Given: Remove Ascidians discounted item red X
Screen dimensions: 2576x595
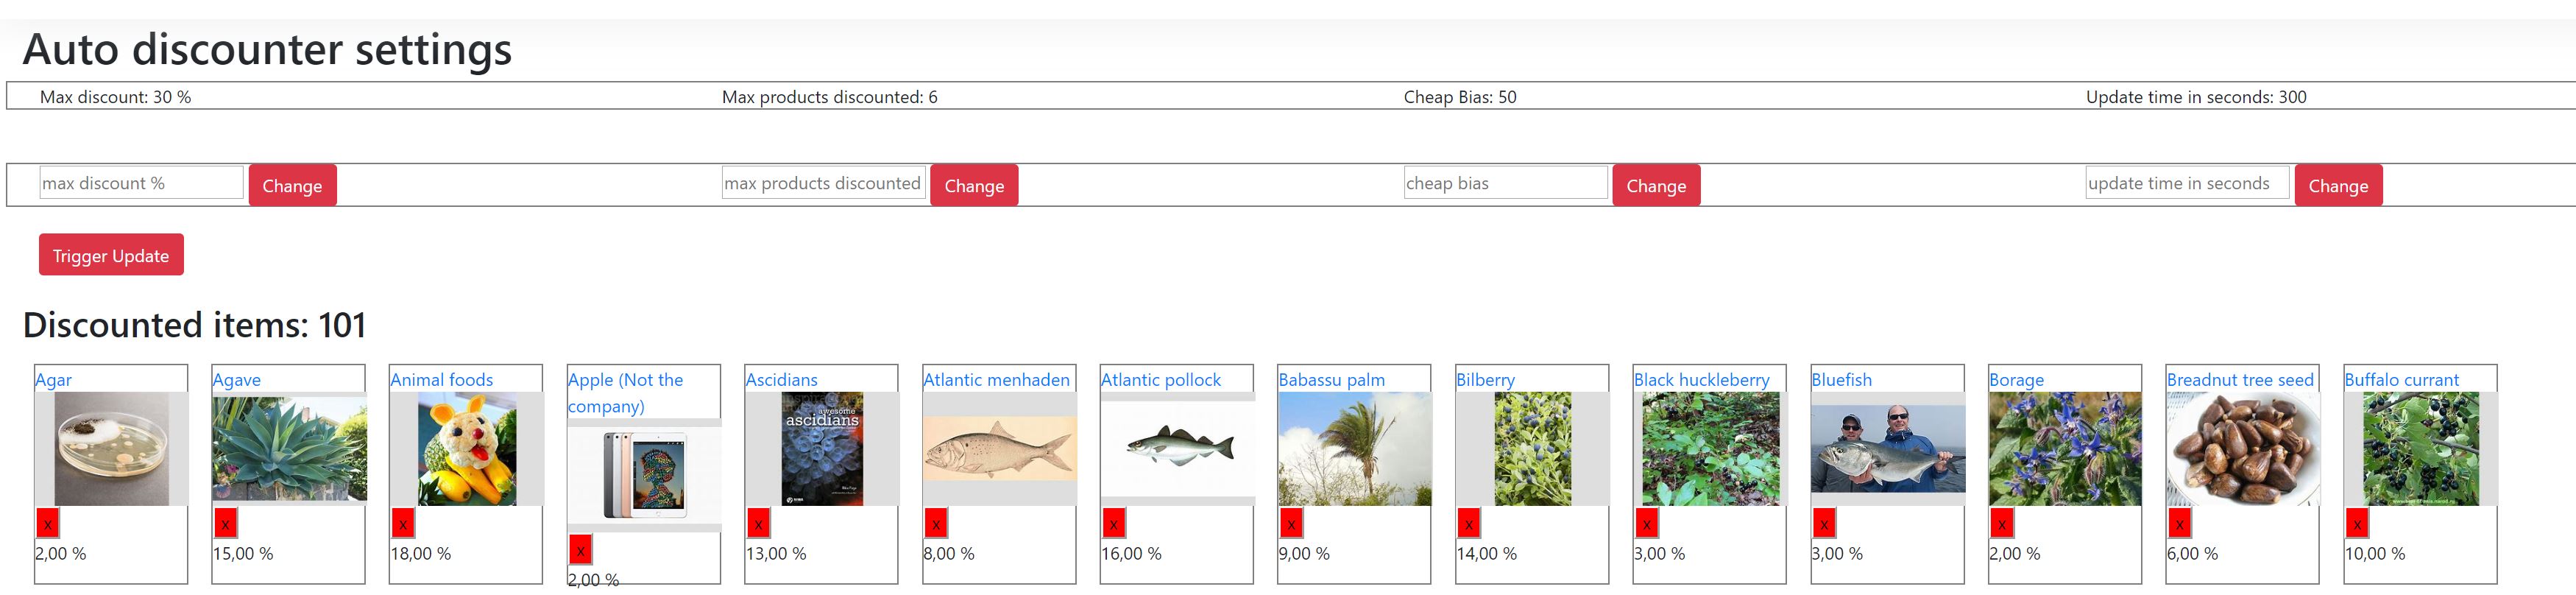Looking at the screenshot, I should pos(758,523).
